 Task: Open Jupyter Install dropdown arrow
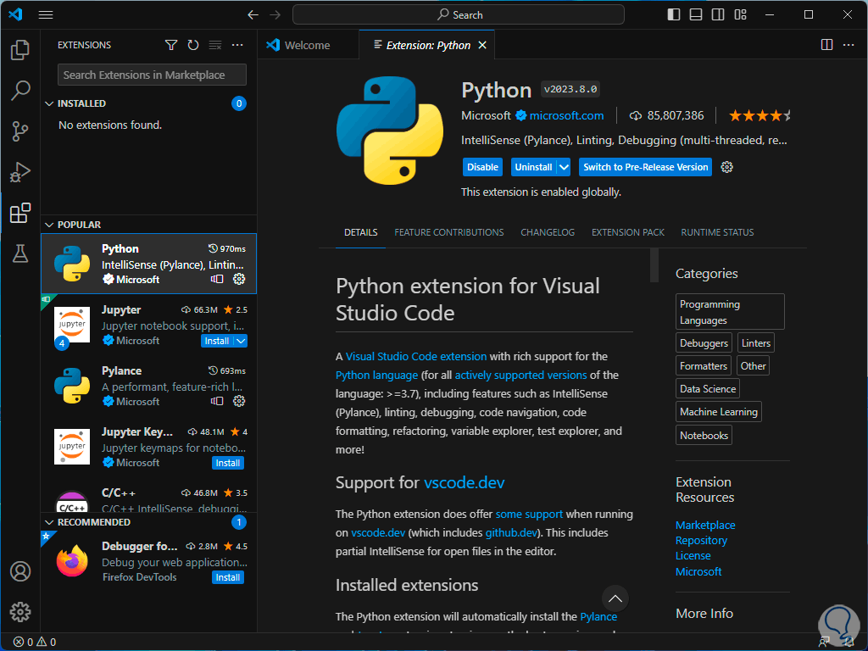[x=241, y=341]
